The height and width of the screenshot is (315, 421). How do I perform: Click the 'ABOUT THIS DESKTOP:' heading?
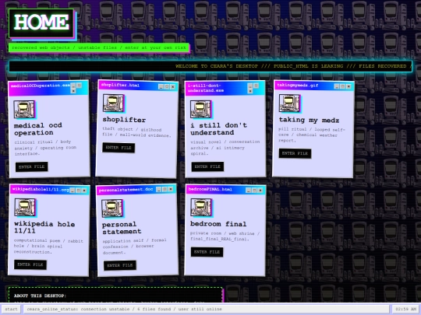(x=40, y=296)
